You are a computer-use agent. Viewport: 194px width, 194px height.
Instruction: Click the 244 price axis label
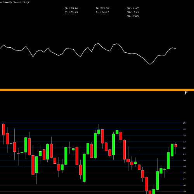pos(185,135)
